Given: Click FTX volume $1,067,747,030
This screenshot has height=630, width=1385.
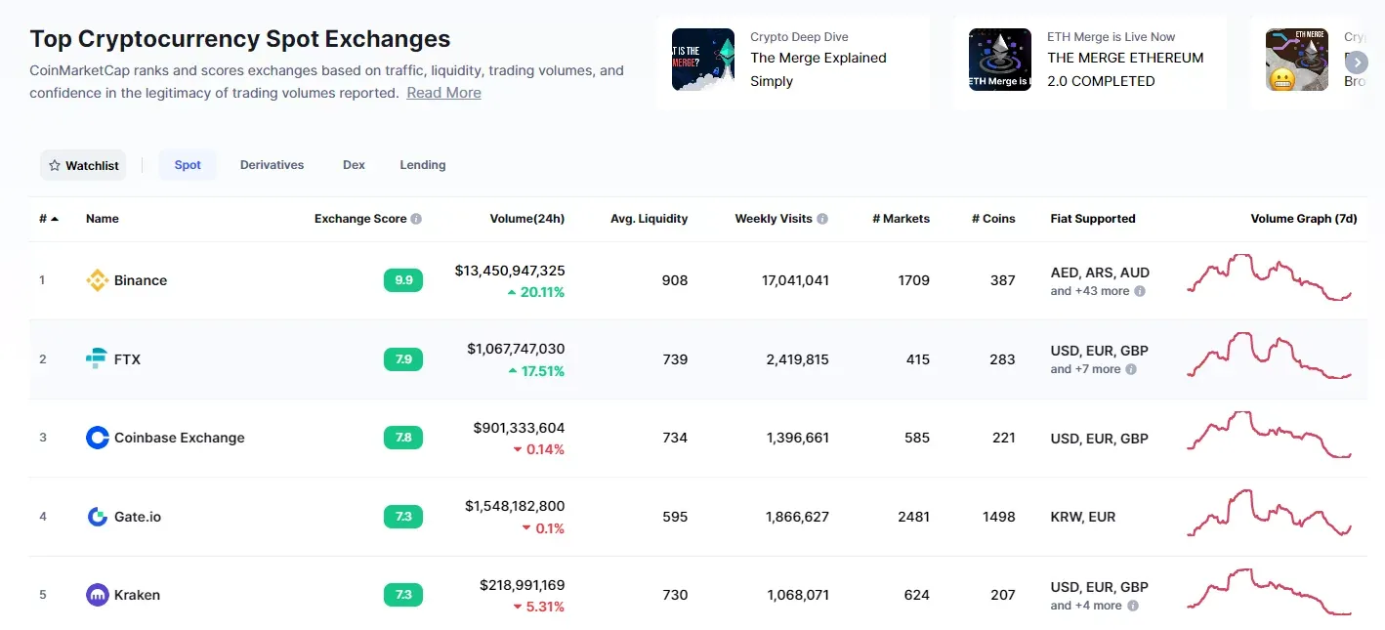Looking at the screenshot, I should 516,349.
